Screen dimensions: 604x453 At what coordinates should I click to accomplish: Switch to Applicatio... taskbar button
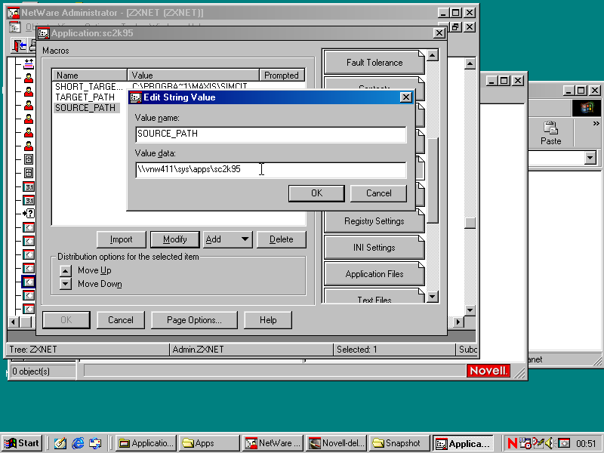click(x=146, y=443)
